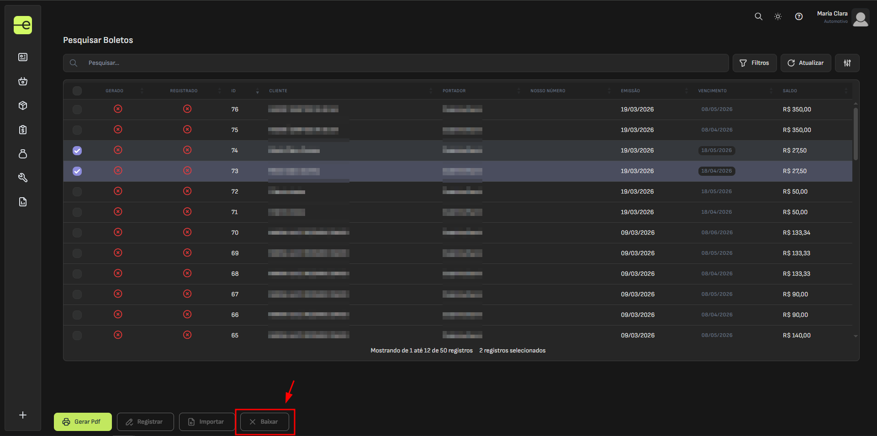Click the search magnifier icon in top bar
This screenshot has width=877, height=436.
[x=758, y=16]
